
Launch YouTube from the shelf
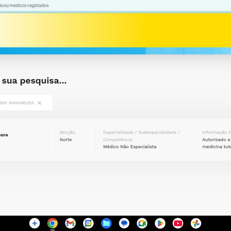[178, 223]
